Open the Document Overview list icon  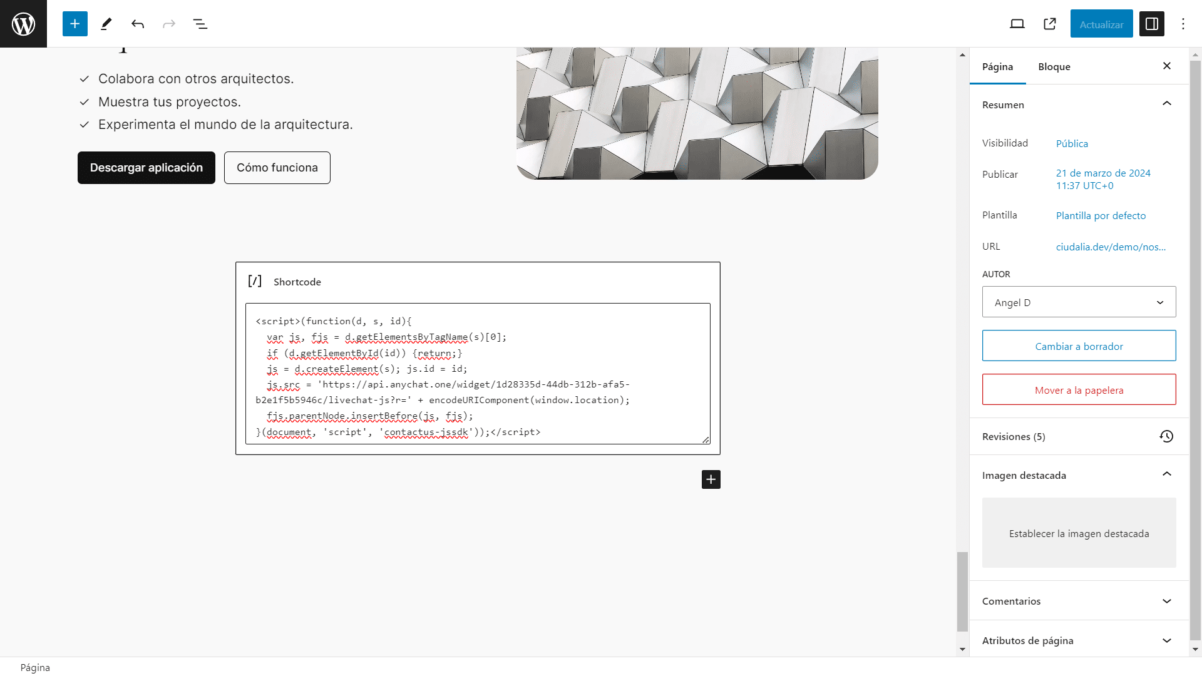200,24
